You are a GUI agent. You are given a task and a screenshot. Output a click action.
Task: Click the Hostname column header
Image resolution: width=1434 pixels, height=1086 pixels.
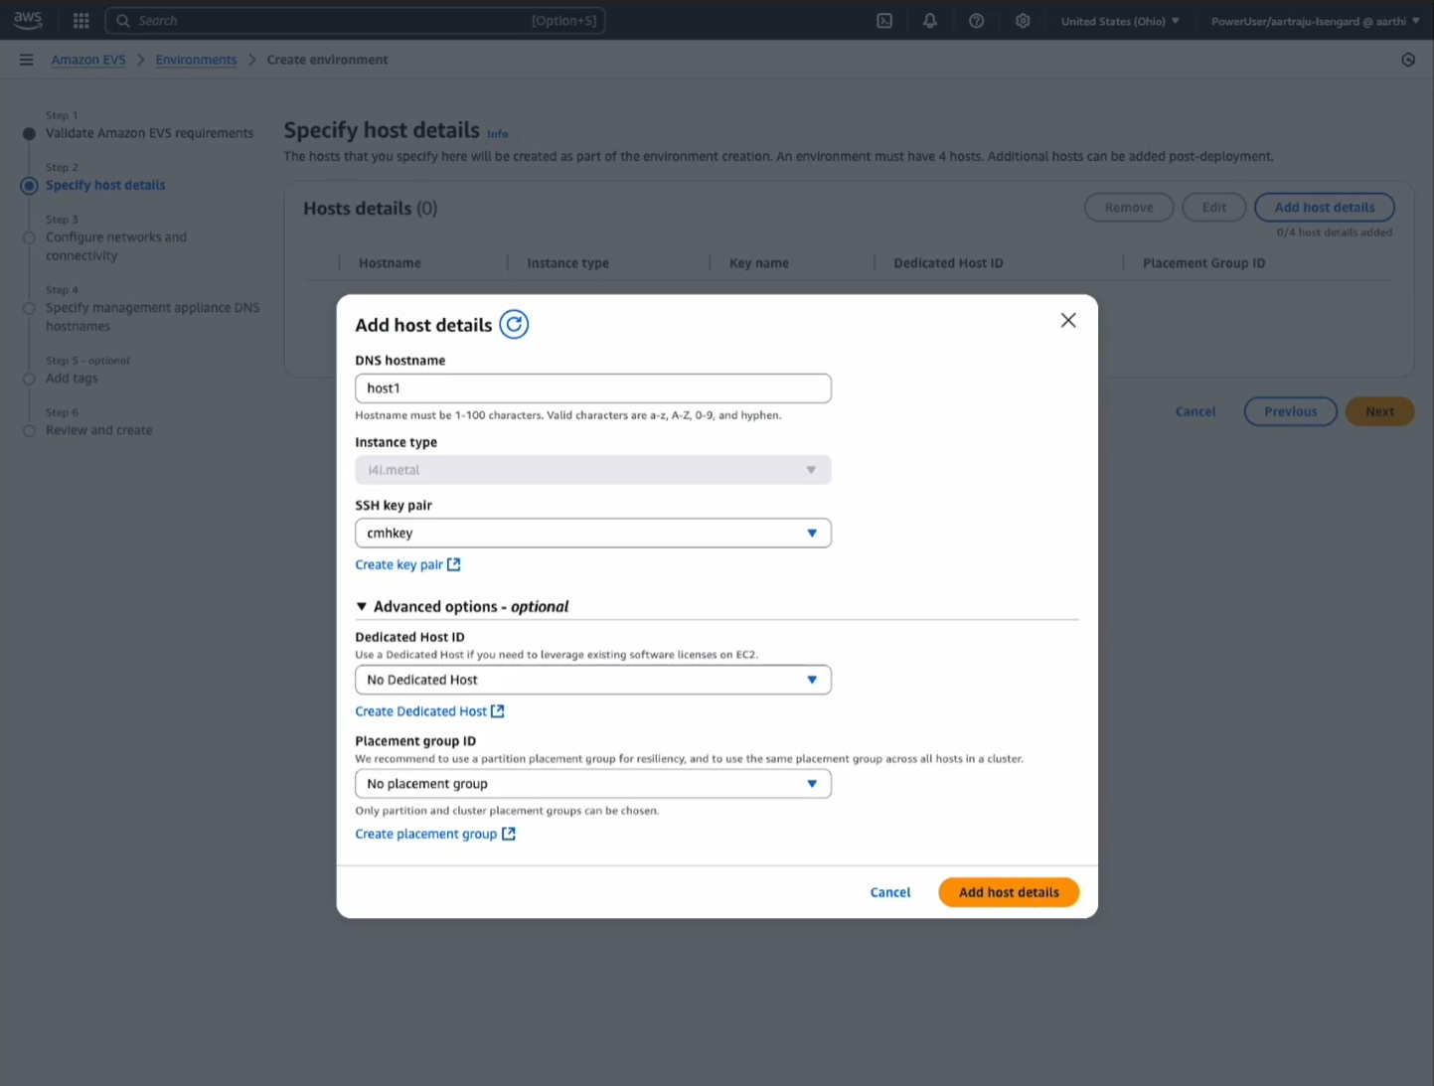pyautogui.click(x=390, y=263)
